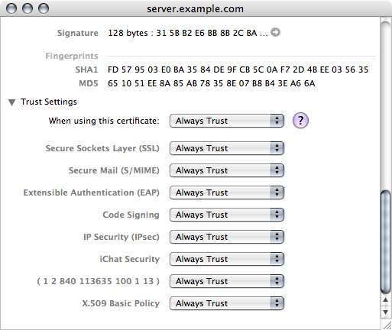Open the 'When using this certificate' dropdown
This screenshot has height=330, width=392.
click(227, 121)
